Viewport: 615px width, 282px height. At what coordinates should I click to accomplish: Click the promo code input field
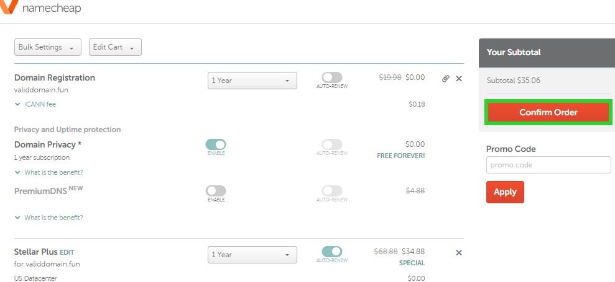(548, 165)
